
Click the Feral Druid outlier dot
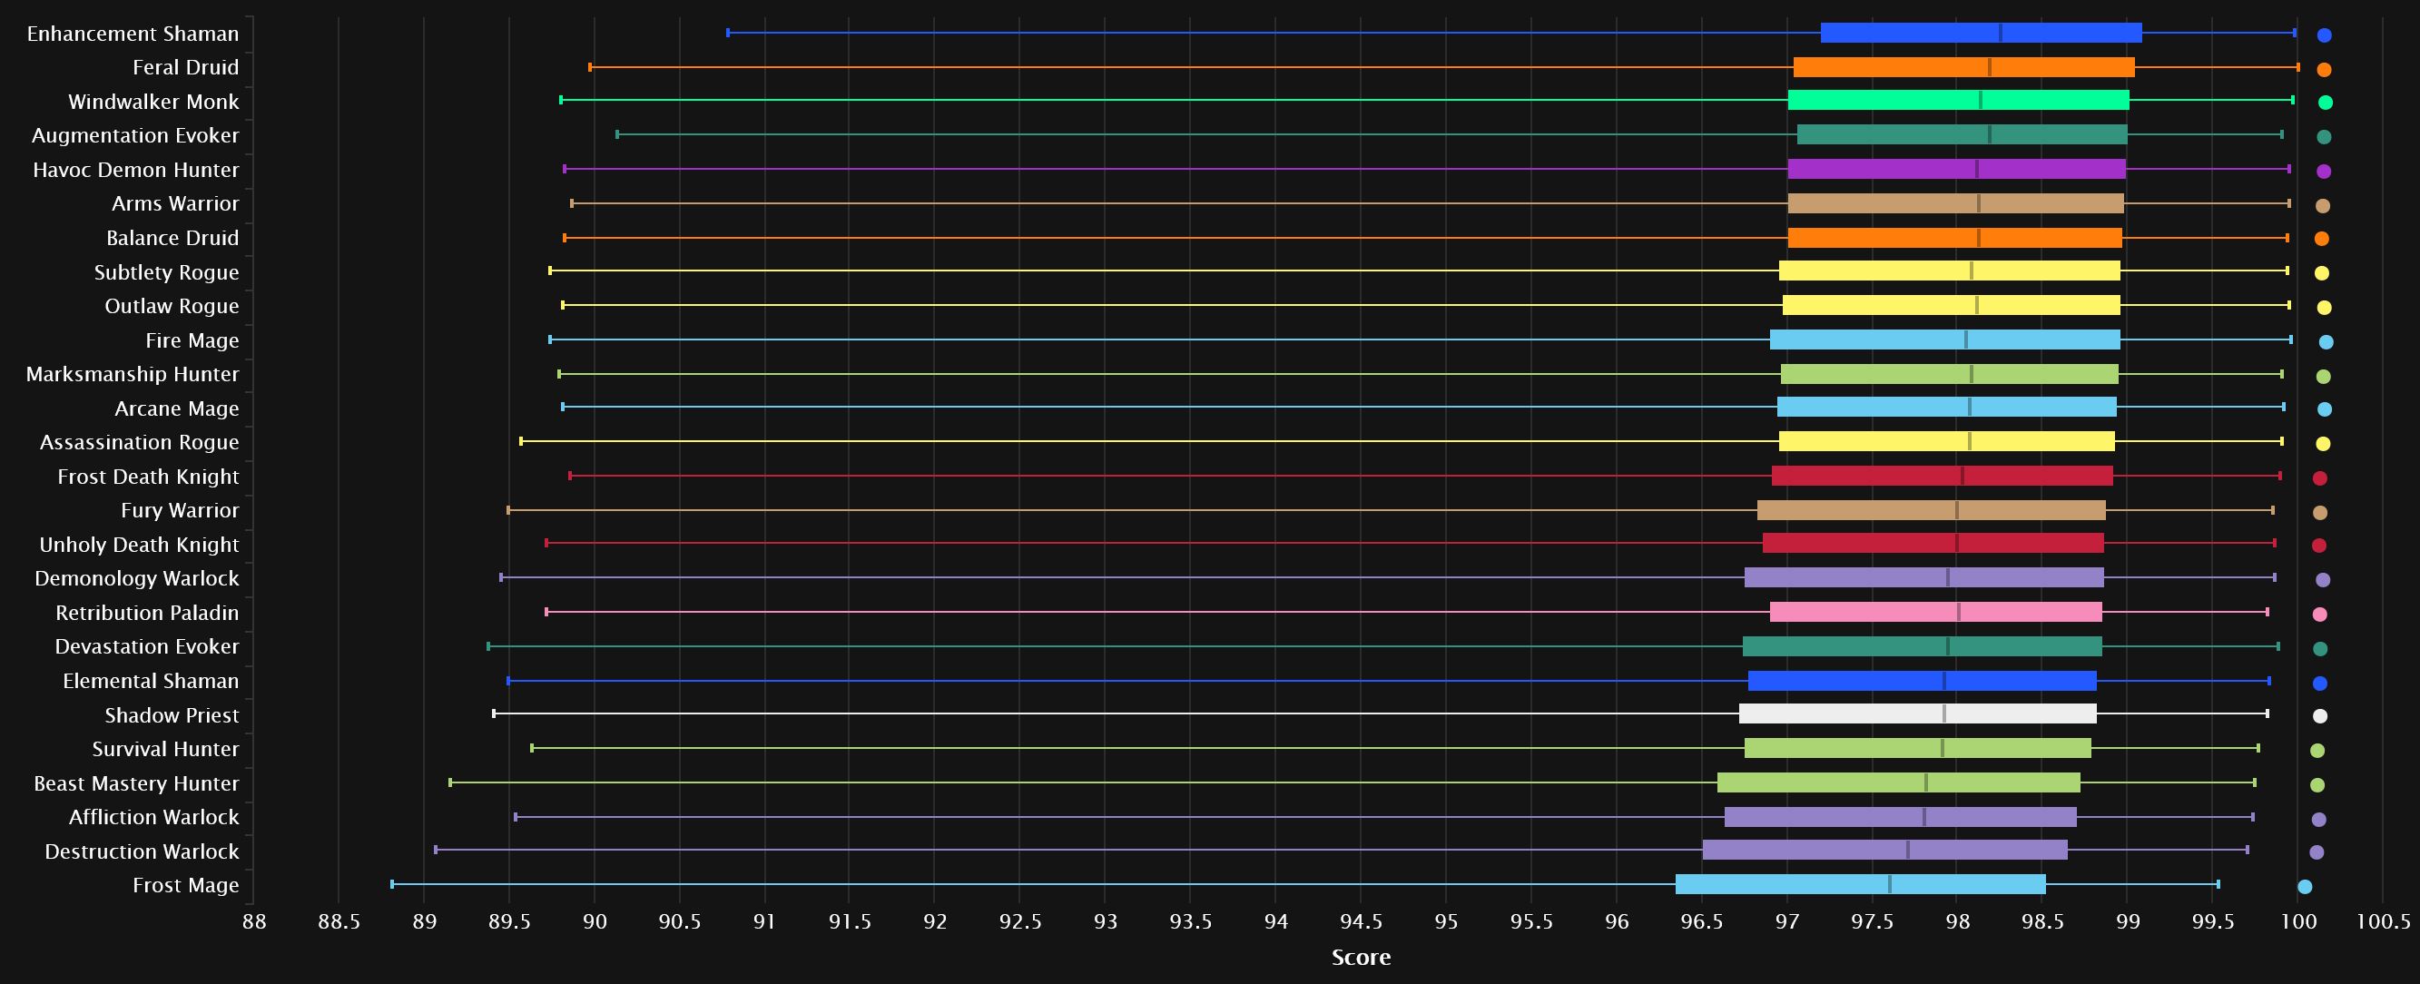(x=2324, y=69)
